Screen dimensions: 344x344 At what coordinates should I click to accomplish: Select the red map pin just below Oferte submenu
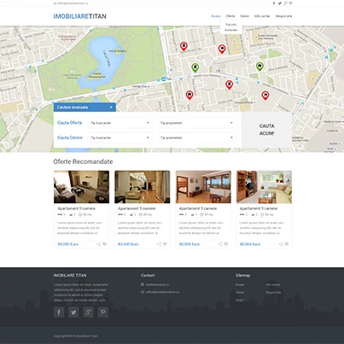tap(222, 49)
